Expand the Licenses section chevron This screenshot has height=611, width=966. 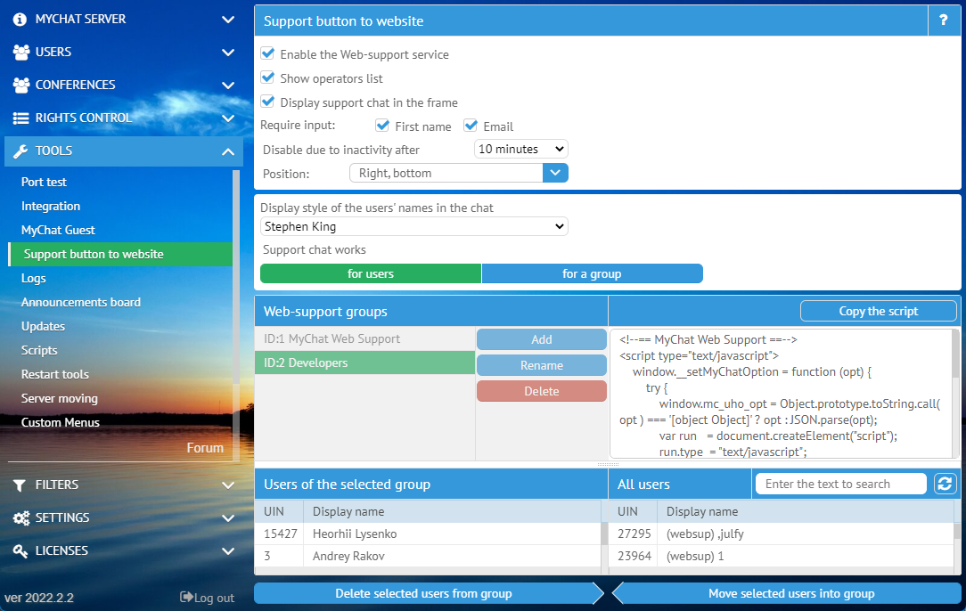228,551
